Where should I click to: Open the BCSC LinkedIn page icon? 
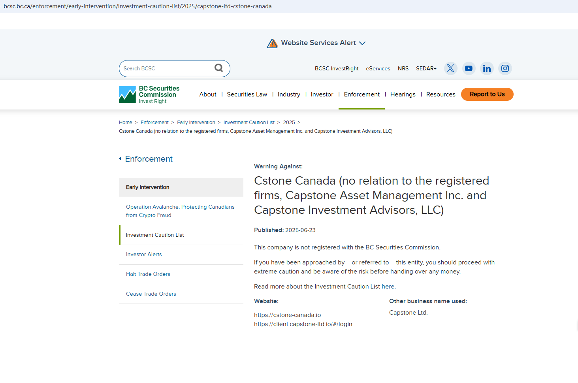point(487,68)
